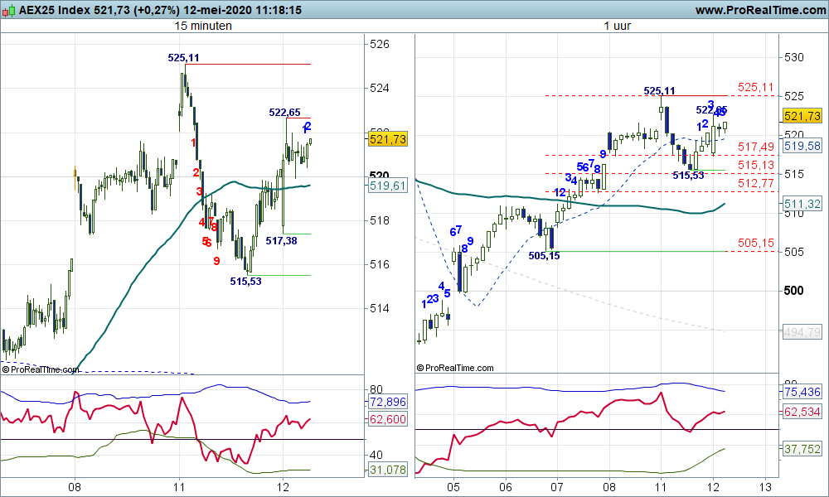Click date label 05 on 1 uur time axis
Screen dimensions: 829x497
pyautogui.click(x=453, y=486)
